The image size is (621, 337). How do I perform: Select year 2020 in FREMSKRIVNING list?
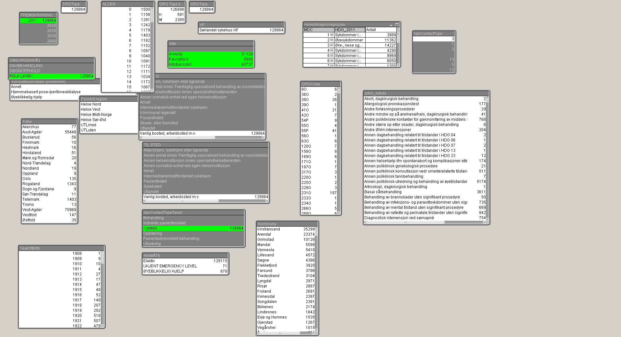[x=38, y=26]
